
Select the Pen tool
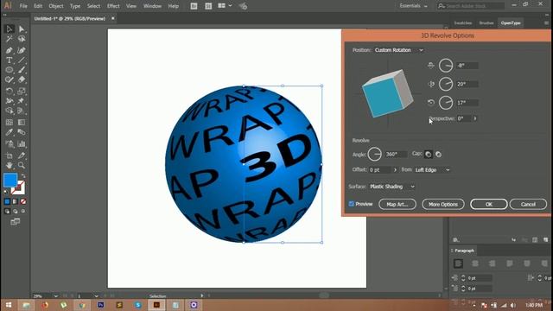point(10,50)
